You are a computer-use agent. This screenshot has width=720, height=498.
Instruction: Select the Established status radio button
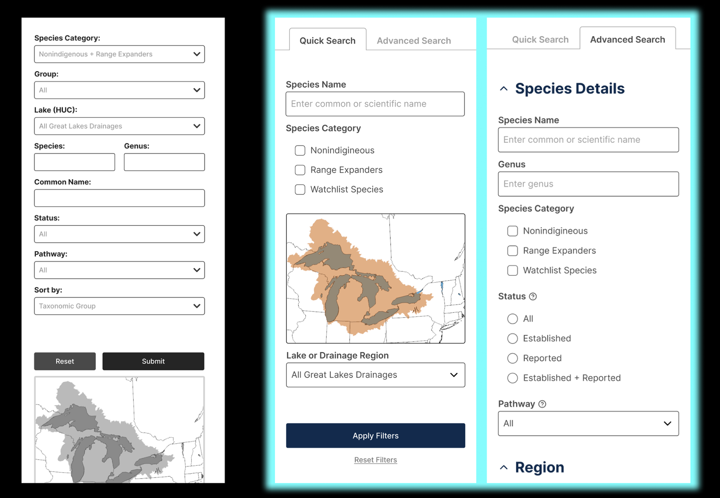512,338
